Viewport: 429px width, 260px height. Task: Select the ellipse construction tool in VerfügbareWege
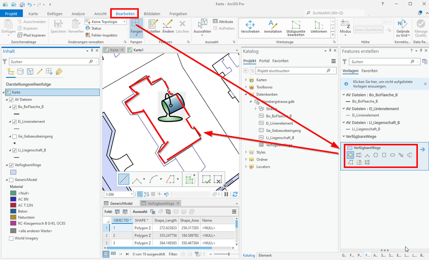click(x=392, y=155)
